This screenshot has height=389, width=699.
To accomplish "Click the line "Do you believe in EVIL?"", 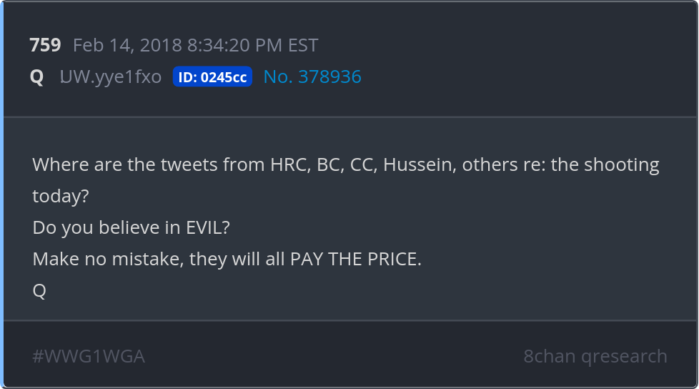I will [x=131, y=227].
